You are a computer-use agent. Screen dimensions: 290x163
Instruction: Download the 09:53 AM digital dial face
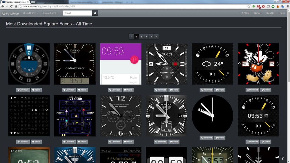253,142
